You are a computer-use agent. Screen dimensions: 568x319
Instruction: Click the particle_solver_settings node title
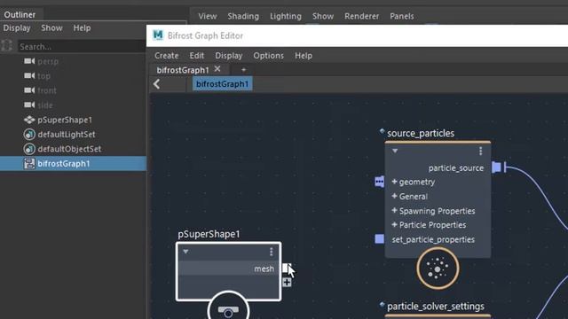click(436, 307)
